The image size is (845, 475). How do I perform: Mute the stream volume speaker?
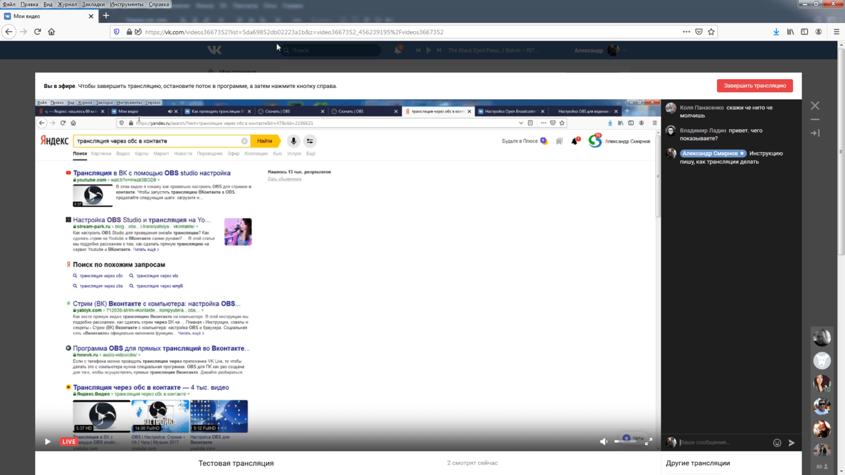point(603,441)
